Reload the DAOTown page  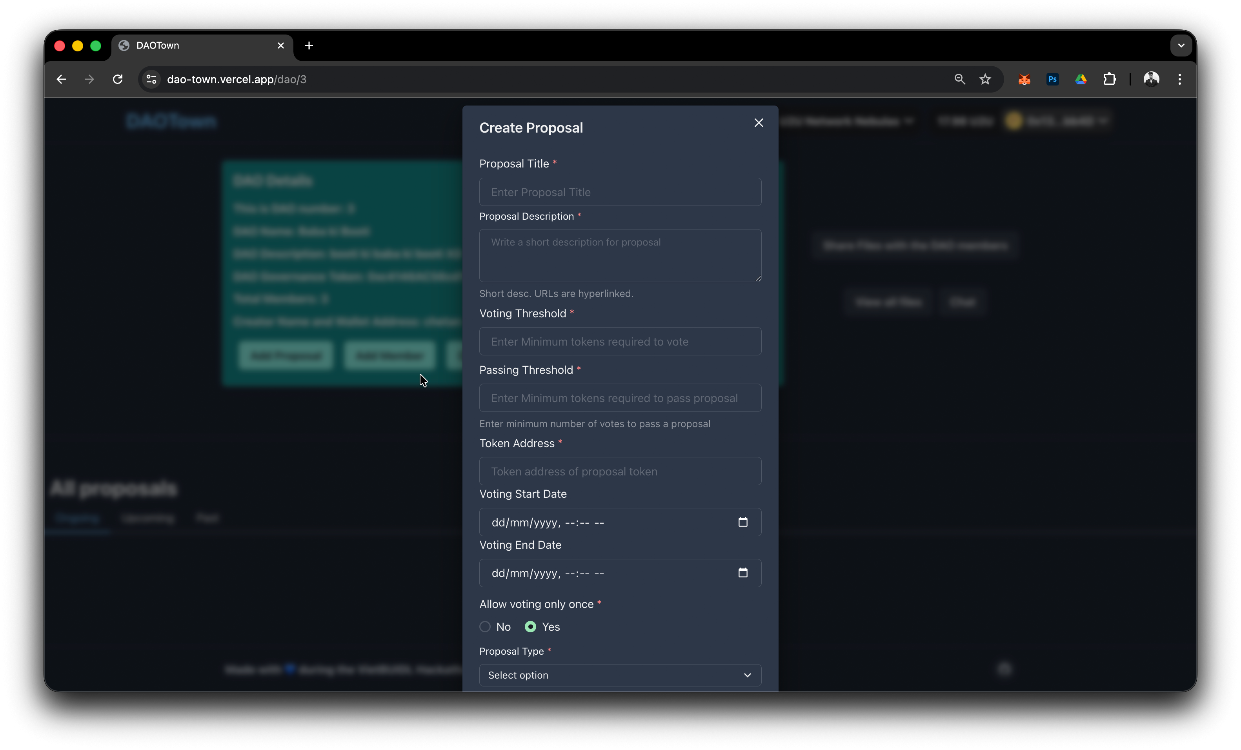pyautogui.click(x=118, y=79)
